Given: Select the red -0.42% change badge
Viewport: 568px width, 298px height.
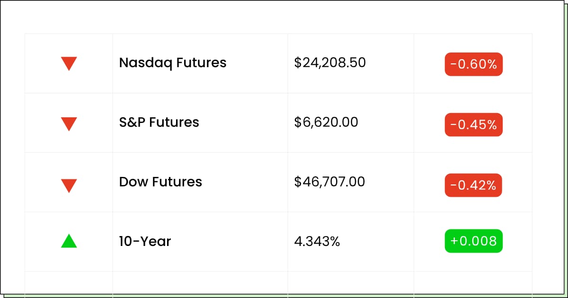Looking at the screenshot, I should point(473,185).
